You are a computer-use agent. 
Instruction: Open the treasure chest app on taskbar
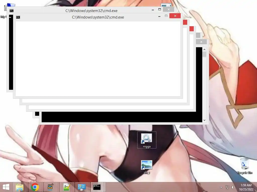click(50, 187)
